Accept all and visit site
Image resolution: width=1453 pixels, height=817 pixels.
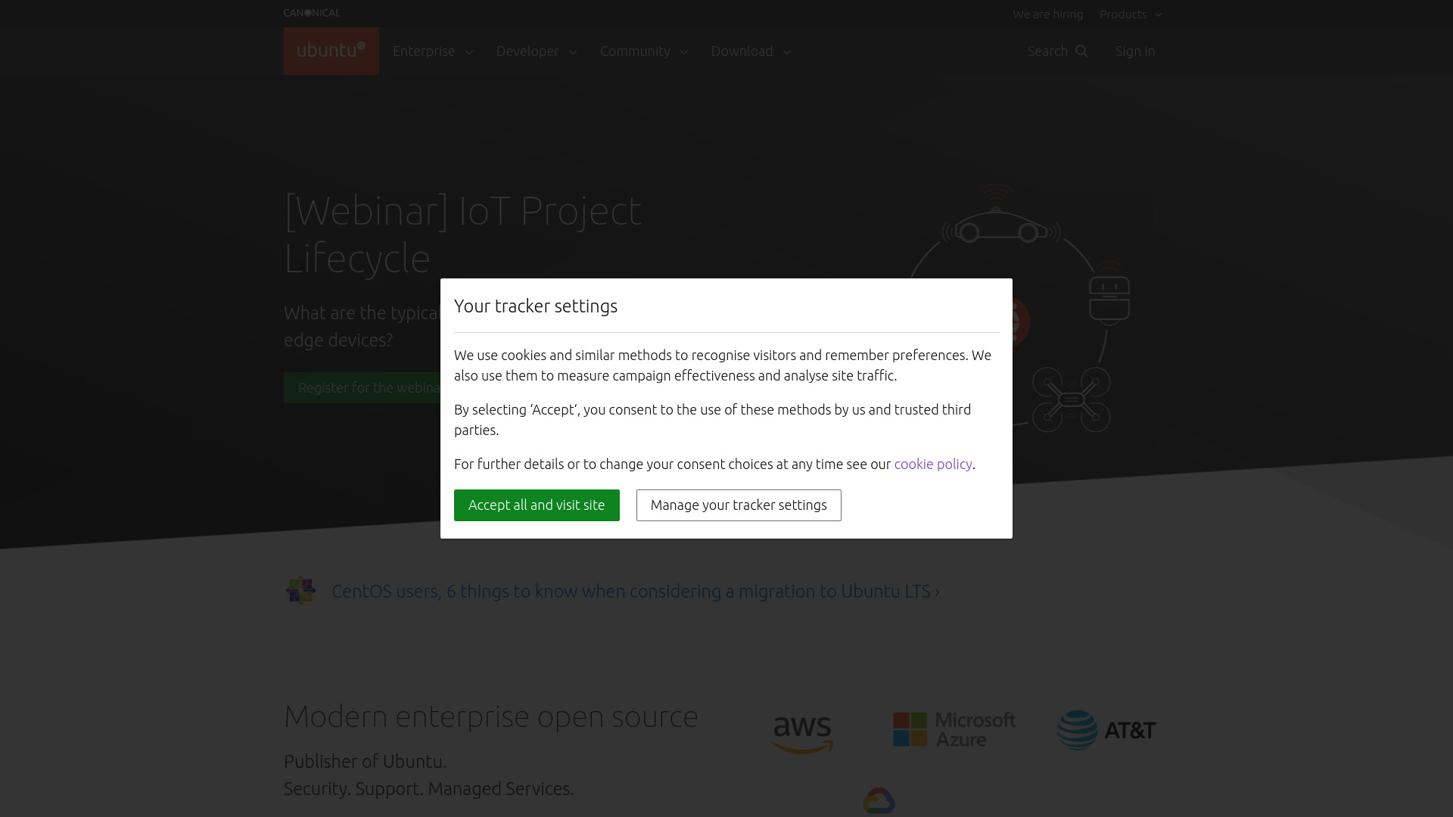pyautogui.click(x=537, y=505)
